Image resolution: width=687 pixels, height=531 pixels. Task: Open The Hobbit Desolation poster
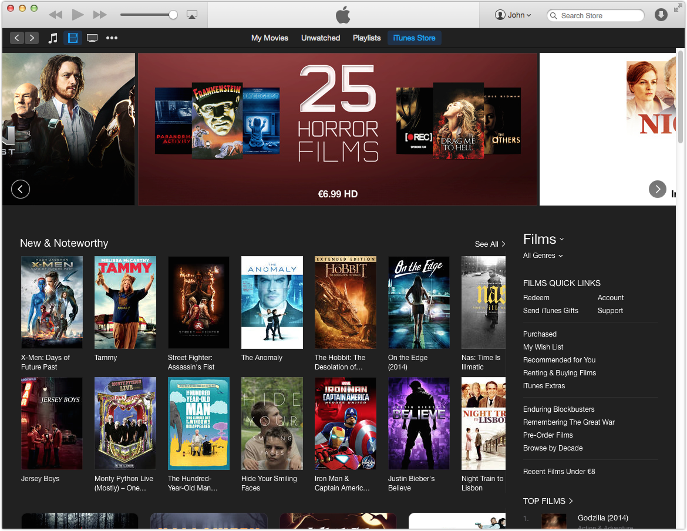coord(345,303)
